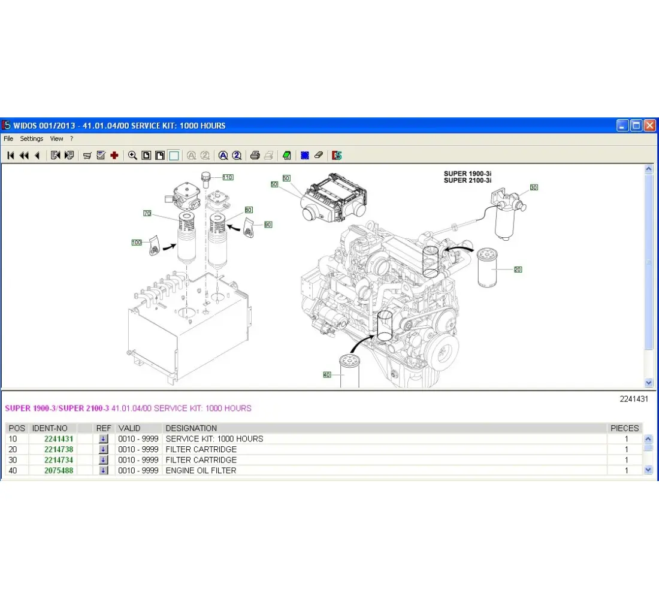Click the WIDOS logo icon in title bar

7,125
